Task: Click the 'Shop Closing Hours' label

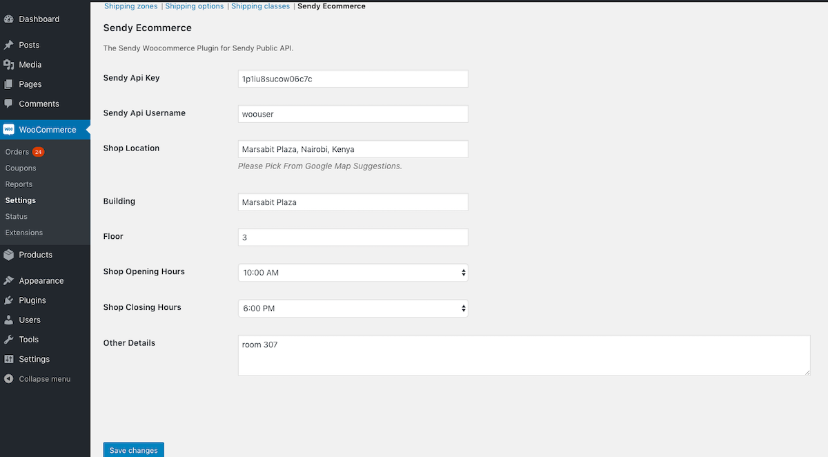Action: (x=142, y=307)
